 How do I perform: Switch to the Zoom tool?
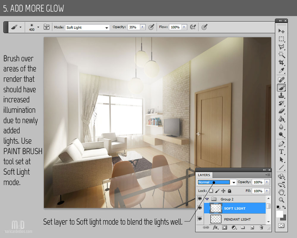(281, 200)
